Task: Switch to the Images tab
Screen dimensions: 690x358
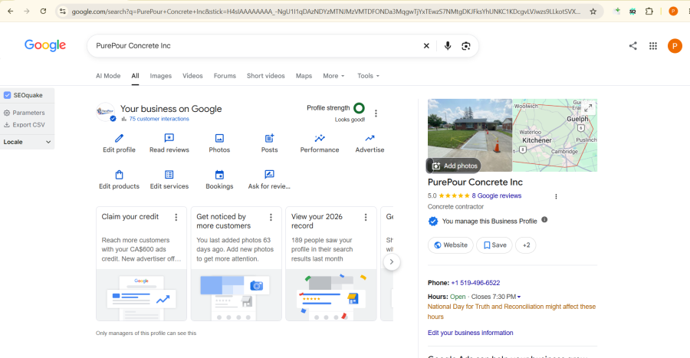Action: click(161, 76)
